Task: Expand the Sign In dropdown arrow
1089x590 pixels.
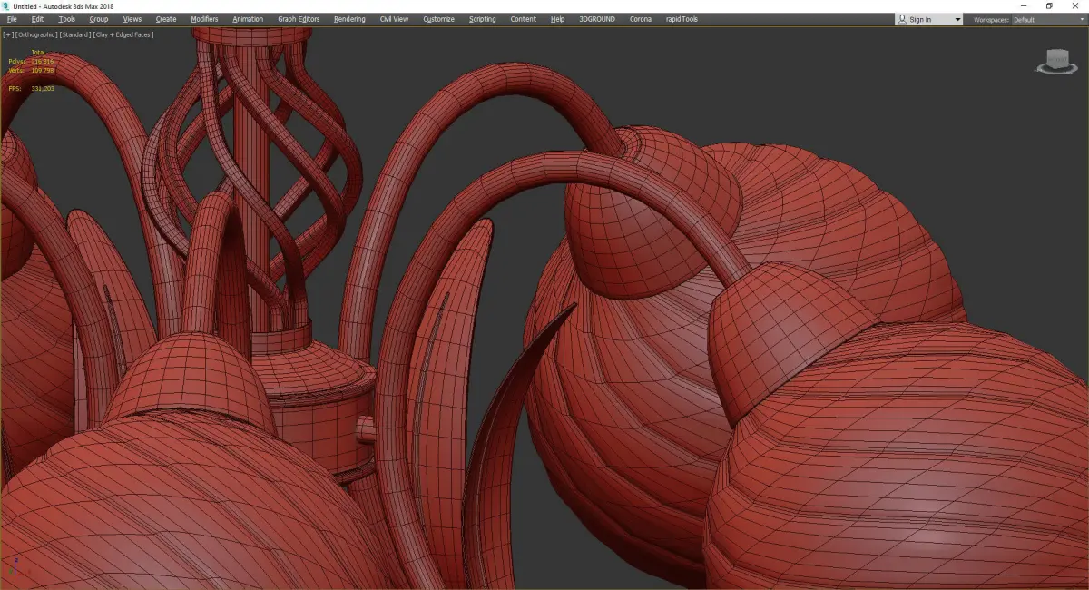Action: [957, 20]
